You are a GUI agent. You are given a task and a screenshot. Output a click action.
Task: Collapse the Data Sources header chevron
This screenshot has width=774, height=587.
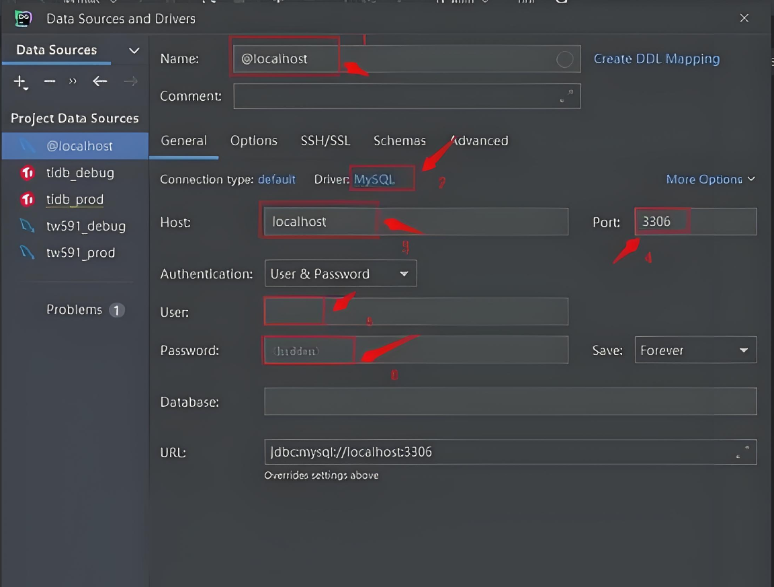tap(133, 50)
